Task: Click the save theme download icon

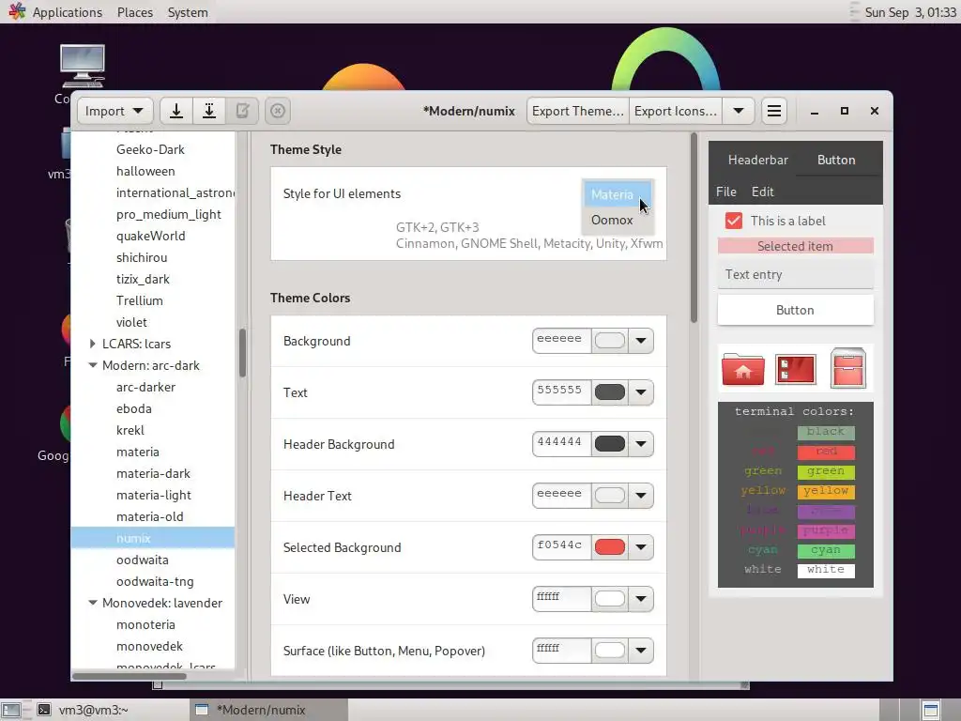Action: coord(176,111)
